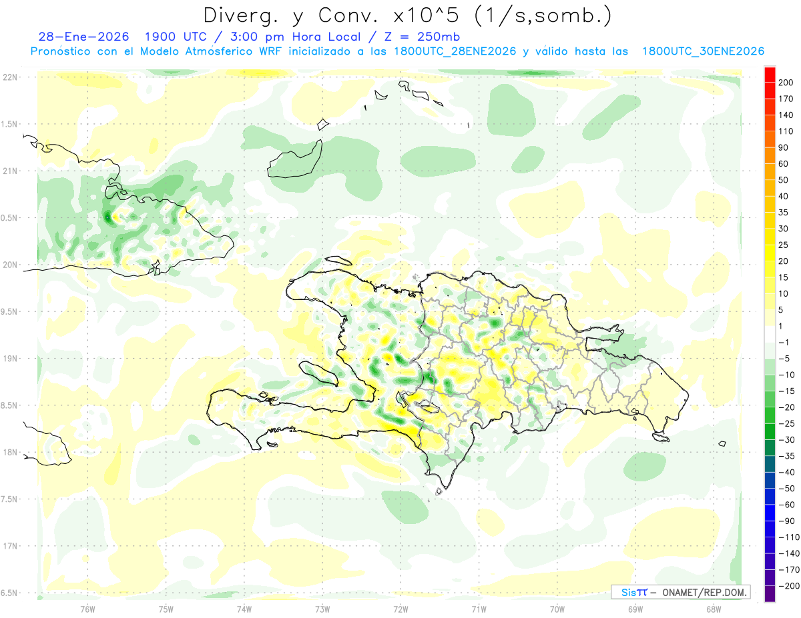Click the '-35' colorbar value
This screenshot has height=618, width=801.
(786, 456)
